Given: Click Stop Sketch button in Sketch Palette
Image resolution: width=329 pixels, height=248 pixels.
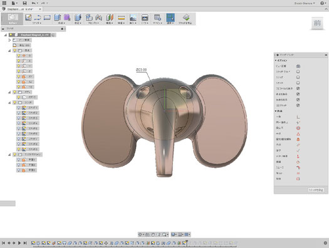Looking at the screenshot, I should (316, 190).
